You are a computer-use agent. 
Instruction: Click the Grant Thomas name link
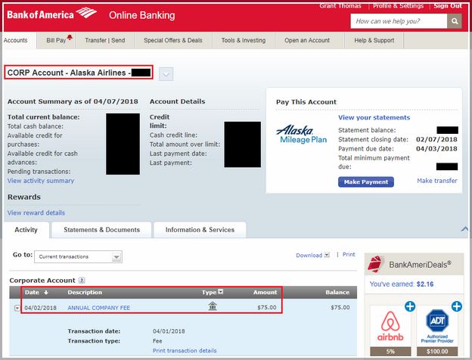(340, 6)
